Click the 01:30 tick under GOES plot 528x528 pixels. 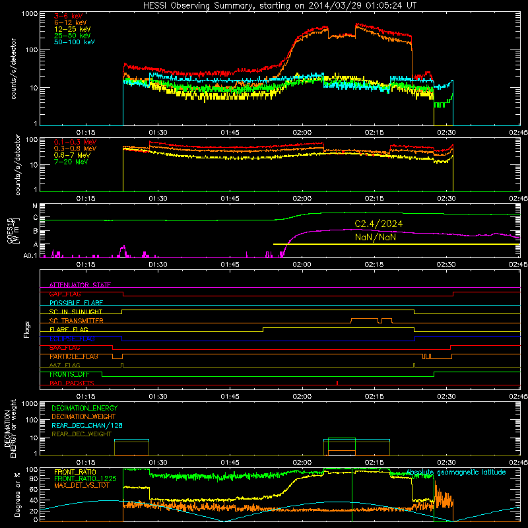pyautogui.click(x=158, y=265)
